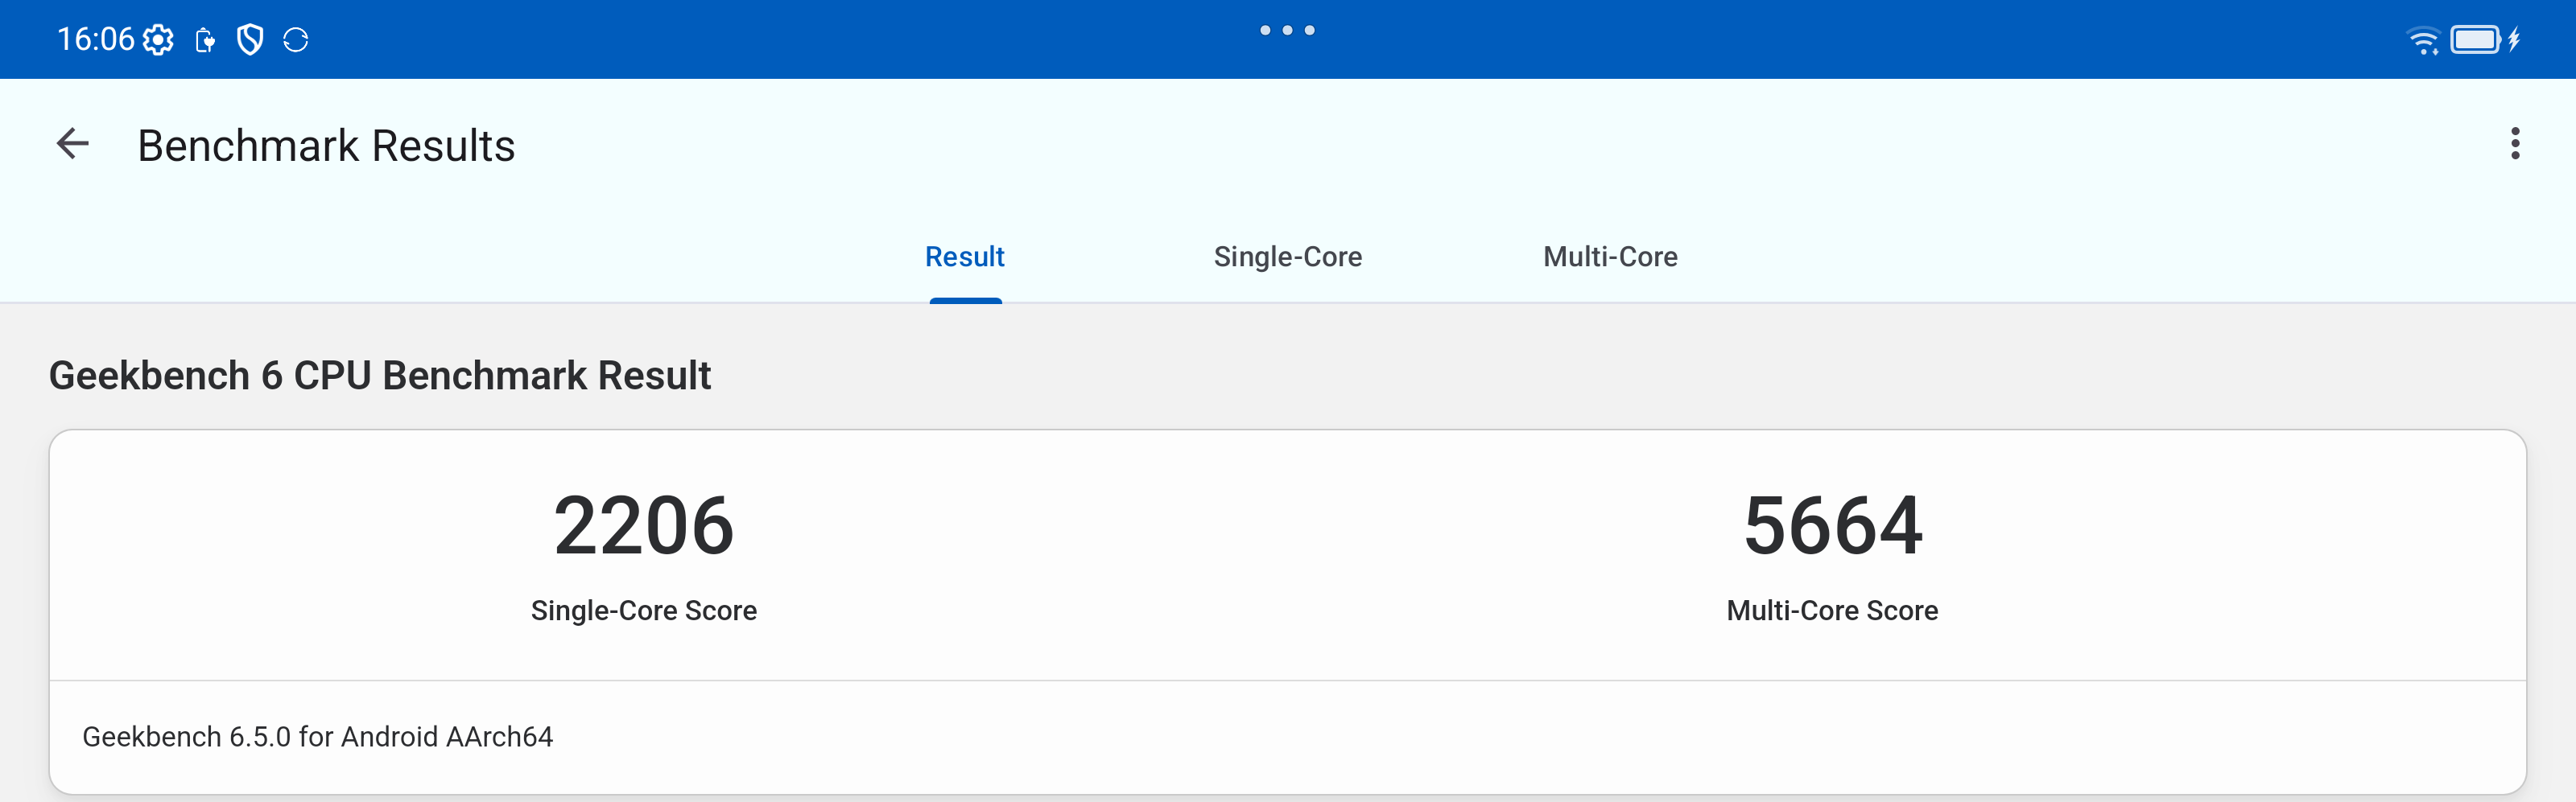2576x802 pixels.
Task: Click the Geekbench 6.5.0 version text
Action: (x=317, y=736)
